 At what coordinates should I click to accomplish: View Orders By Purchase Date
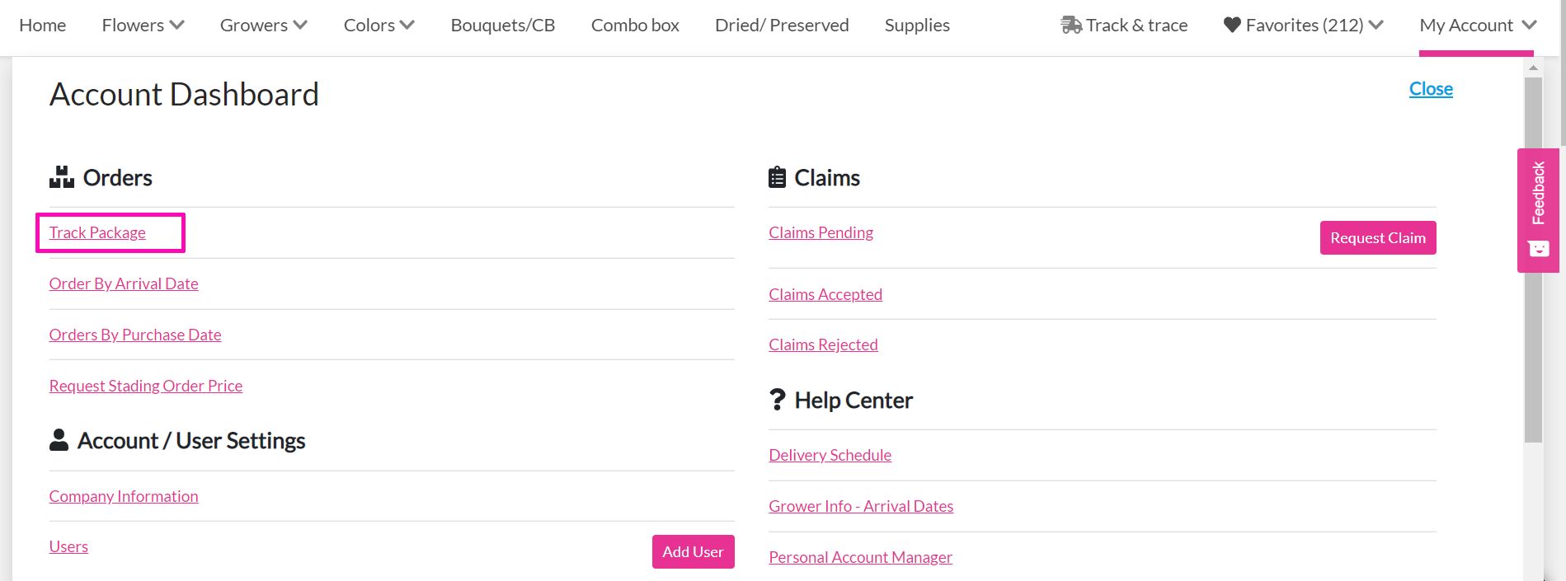(x=134, y=334)
